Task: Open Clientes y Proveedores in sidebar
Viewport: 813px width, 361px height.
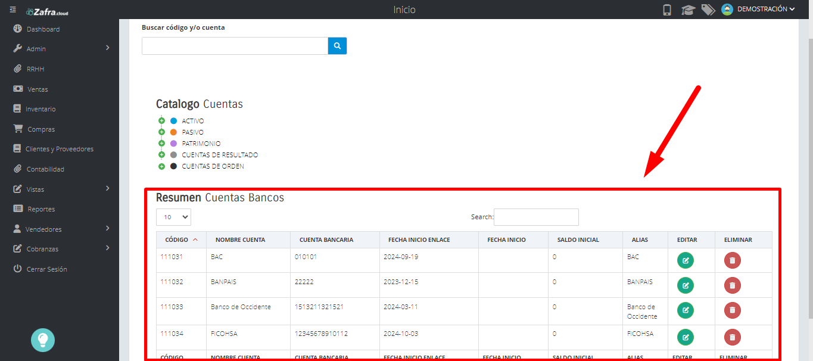Action: pos(60,149)
